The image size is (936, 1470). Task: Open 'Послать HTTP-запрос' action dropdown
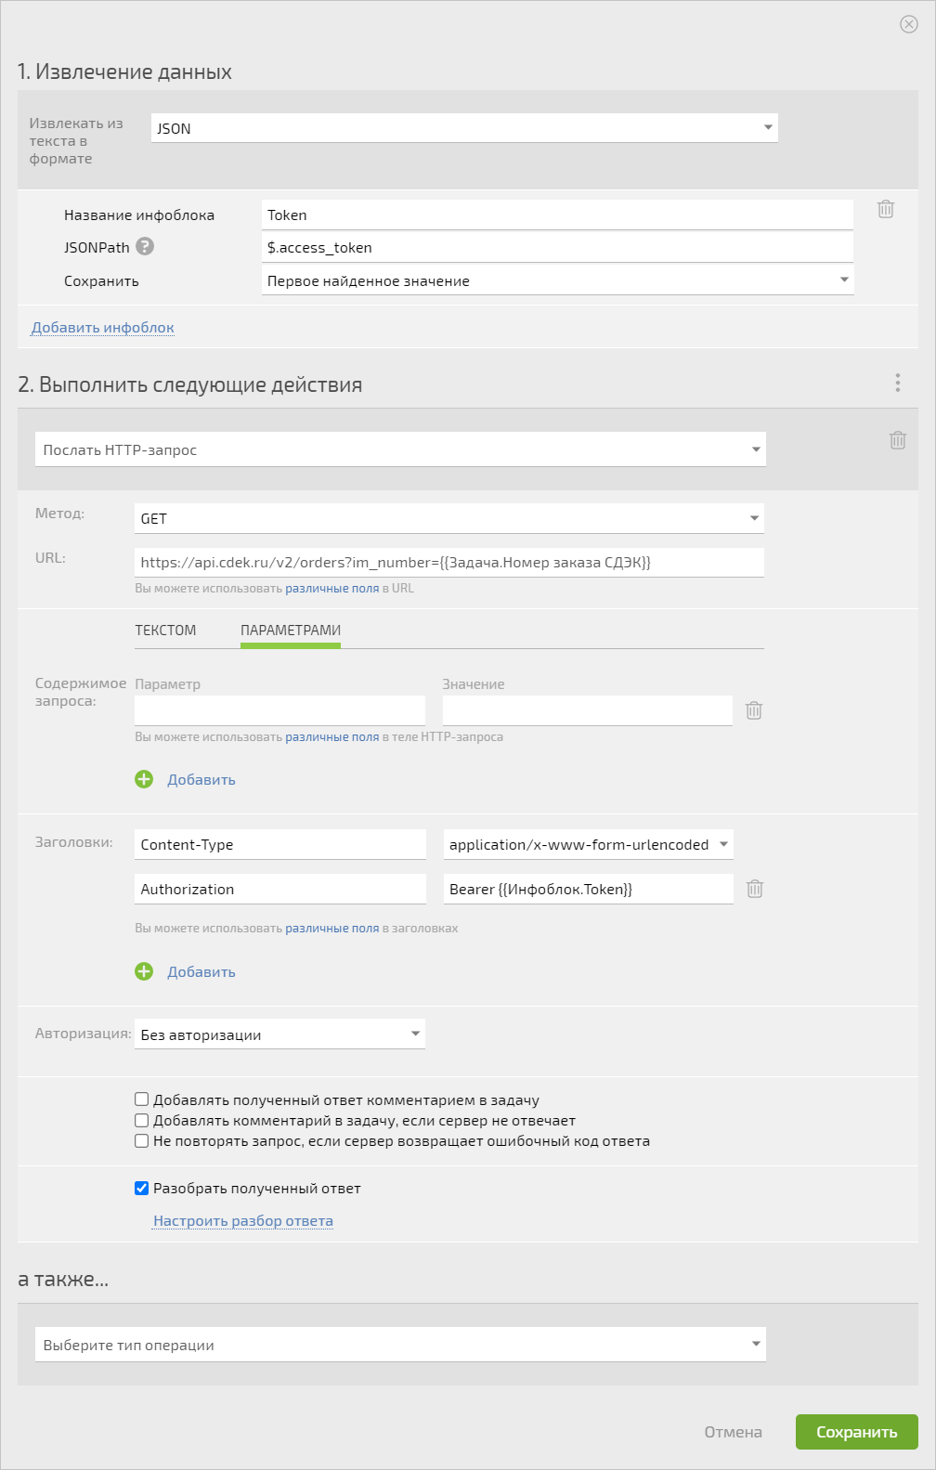400,449
